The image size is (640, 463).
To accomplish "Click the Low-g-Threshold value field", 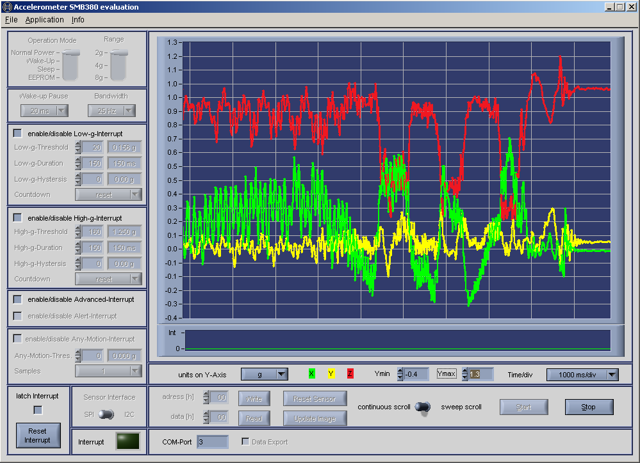I will point(92,147).
